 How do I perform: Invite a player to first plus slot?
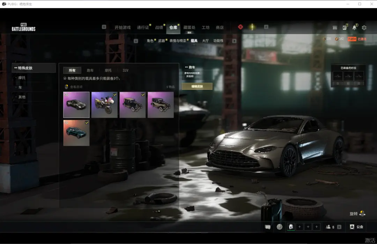[x=300, y=227]
